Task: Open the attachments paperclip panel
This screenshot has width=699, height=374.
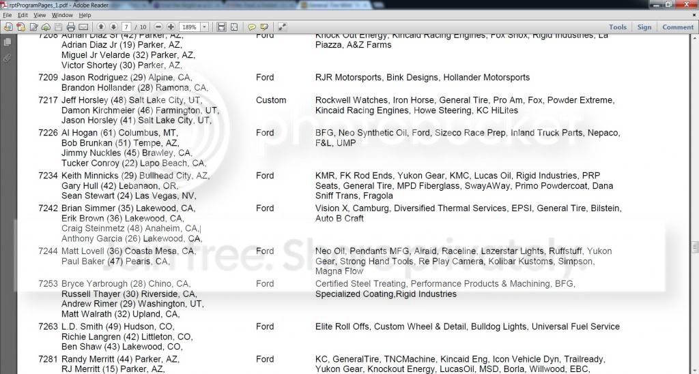Action: click(8, 58)
